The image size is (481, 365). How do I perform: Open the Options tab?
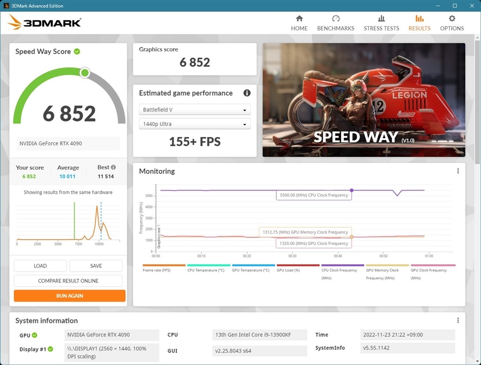[x=452, y=23]
